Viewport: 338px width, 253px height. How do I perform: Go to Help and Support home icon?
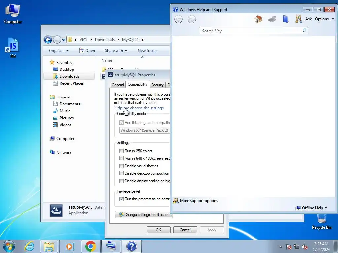pyautogui.click(x=258, y=19)
